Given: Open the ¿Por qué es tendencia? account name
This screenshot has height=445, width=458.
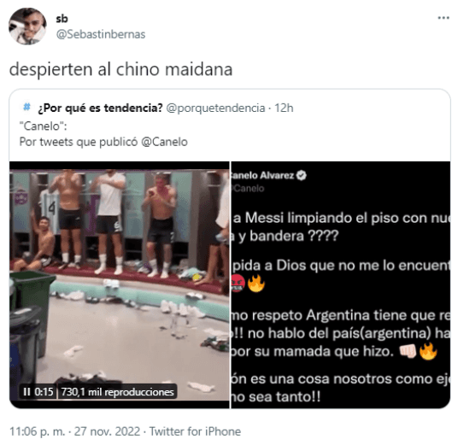Looking at the screenshot, I should (x=100, y=108).
